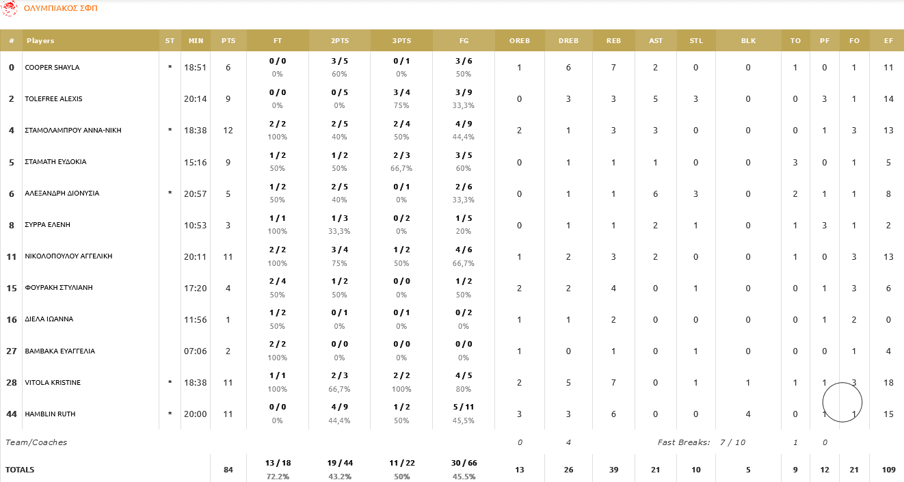This screenshot has width=904, height=482.
Task: Click the REB column header
Action: 613,40
